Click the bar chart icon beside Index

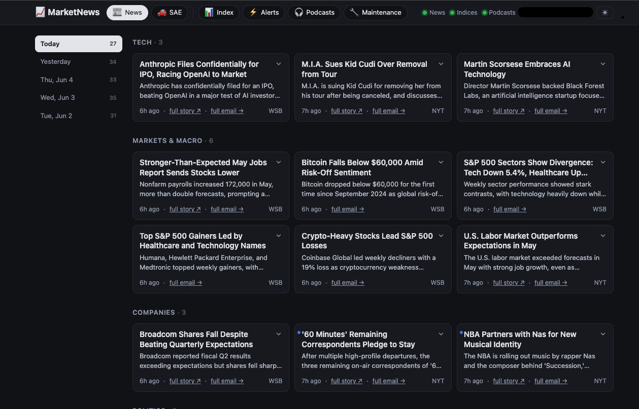(209, 12)
